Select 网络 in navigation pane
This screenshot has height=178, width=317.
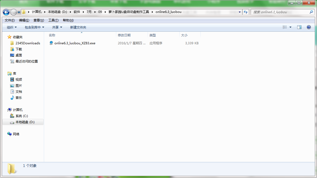pyautogui.click(x=16, y=134)
